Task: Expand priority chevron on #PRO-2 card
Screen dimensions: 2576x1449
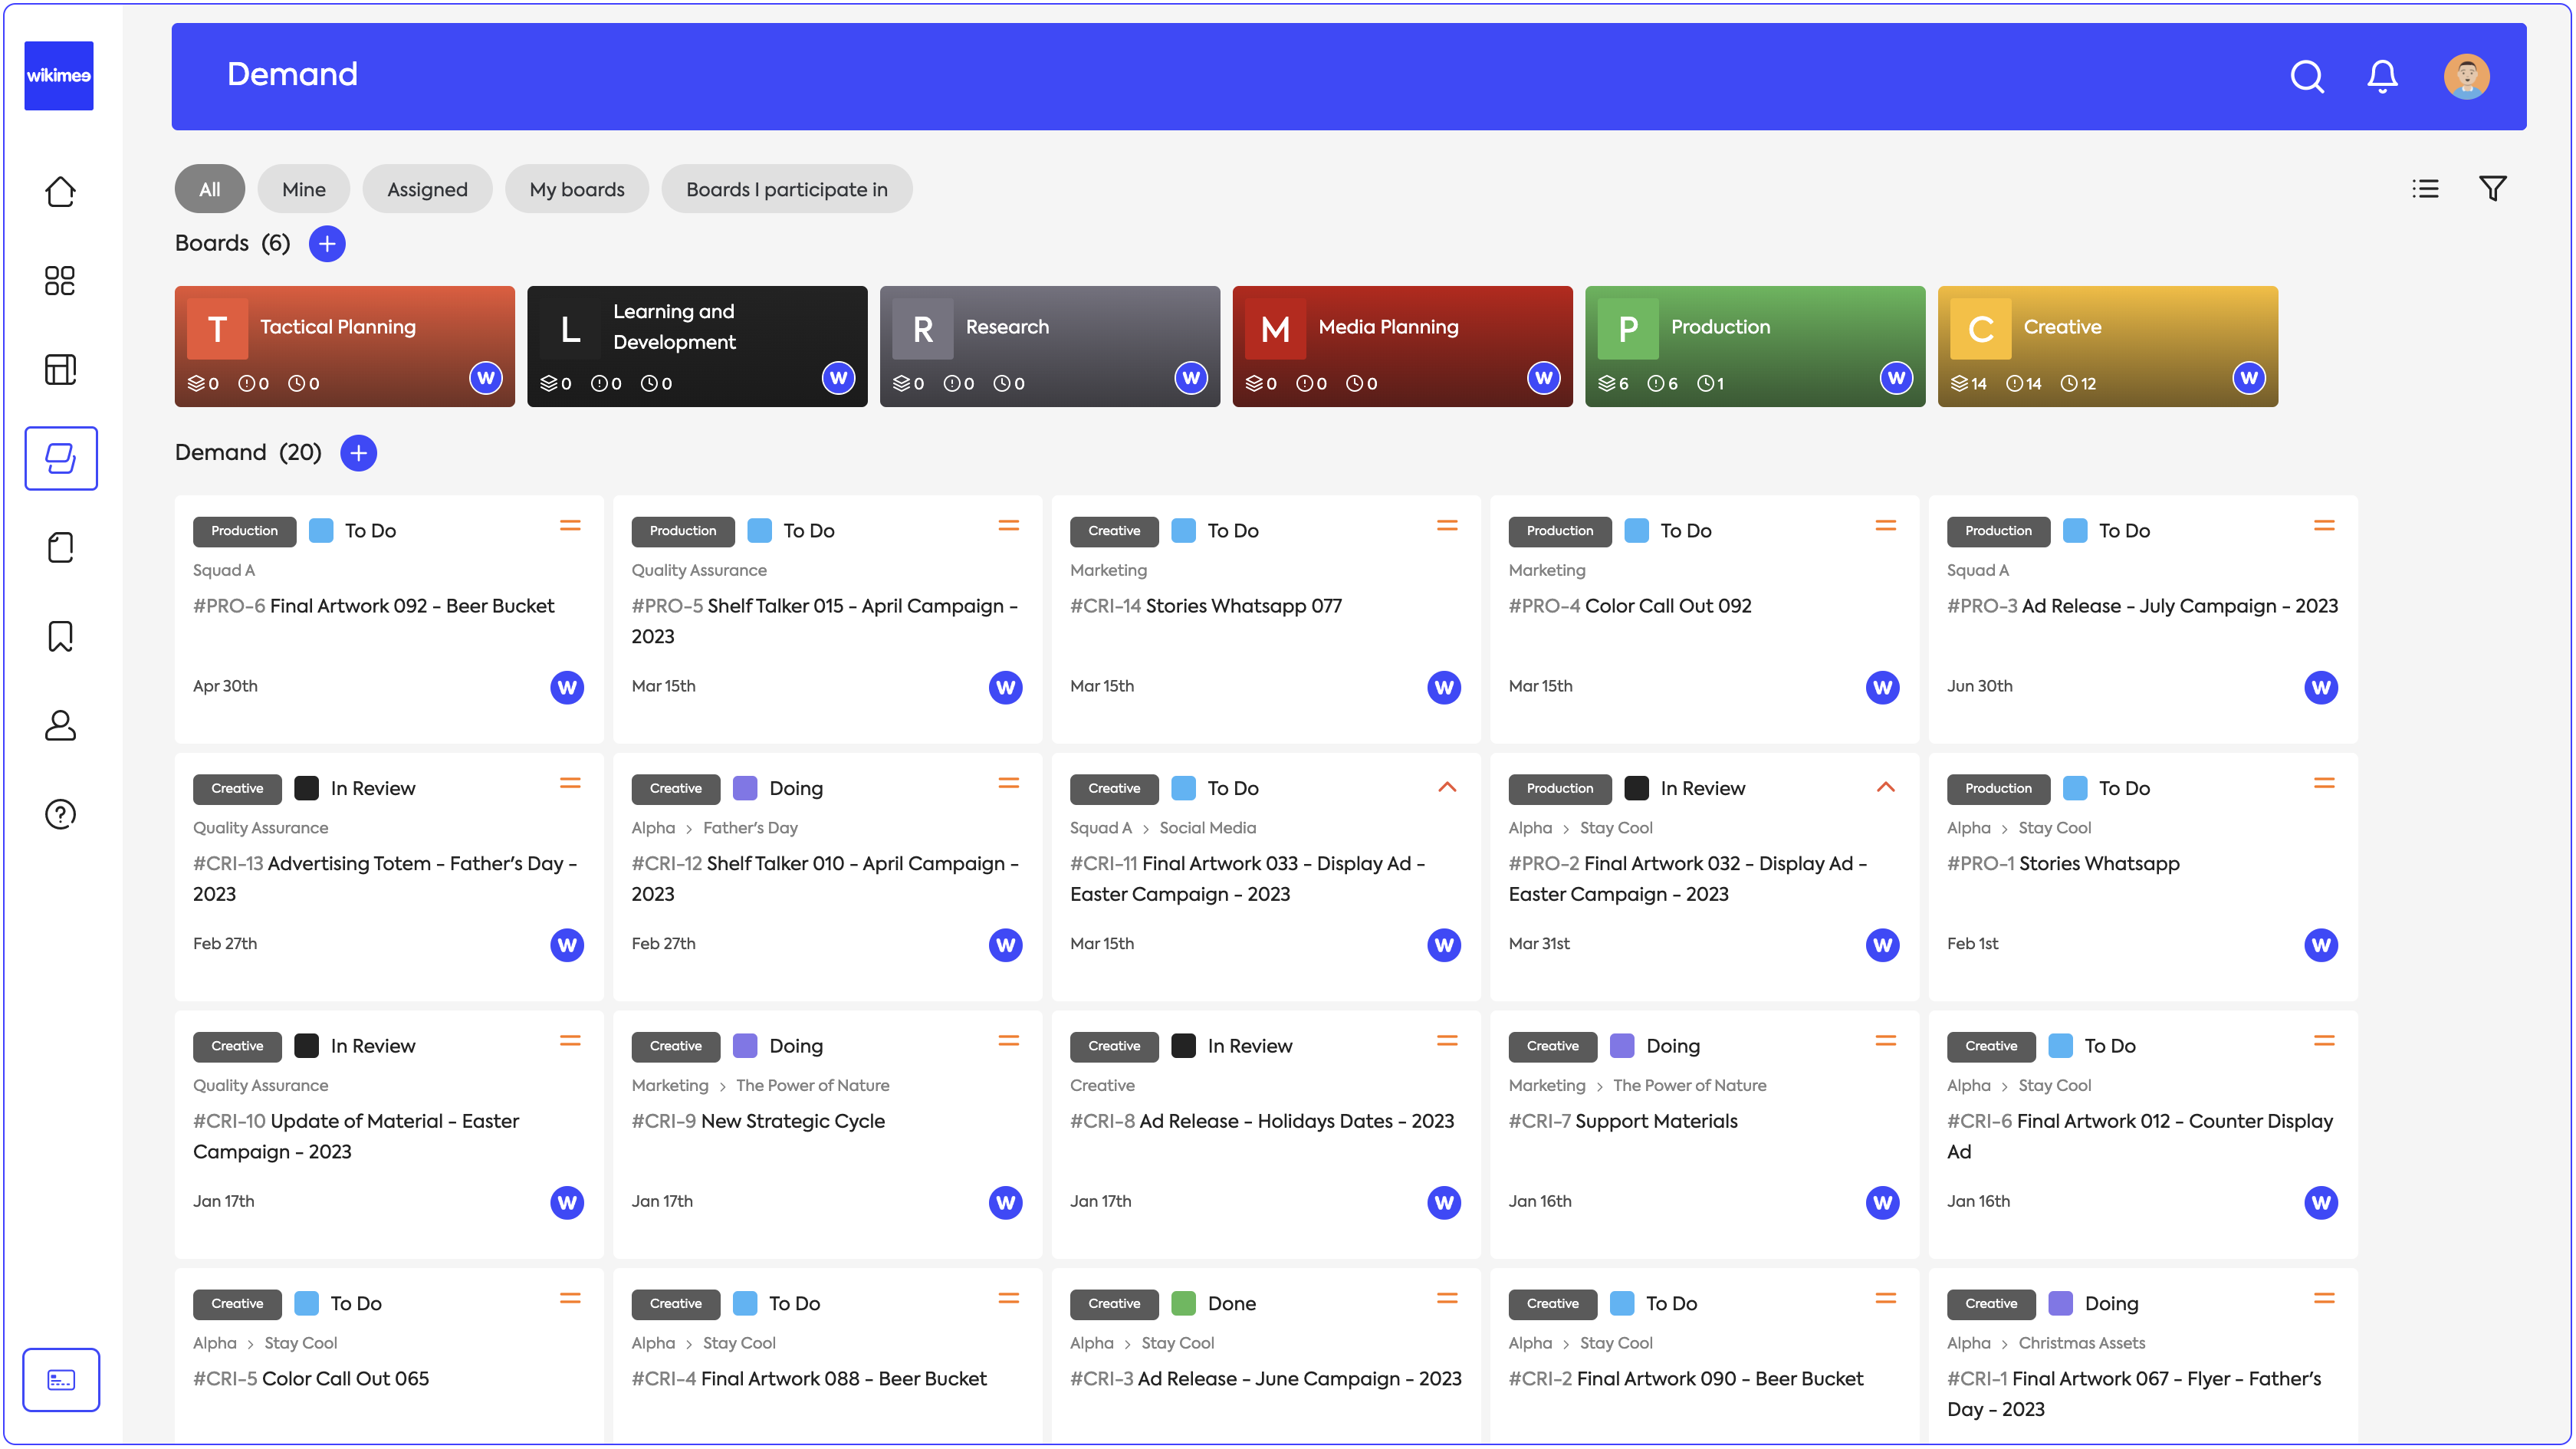Action: point(1885,787)
